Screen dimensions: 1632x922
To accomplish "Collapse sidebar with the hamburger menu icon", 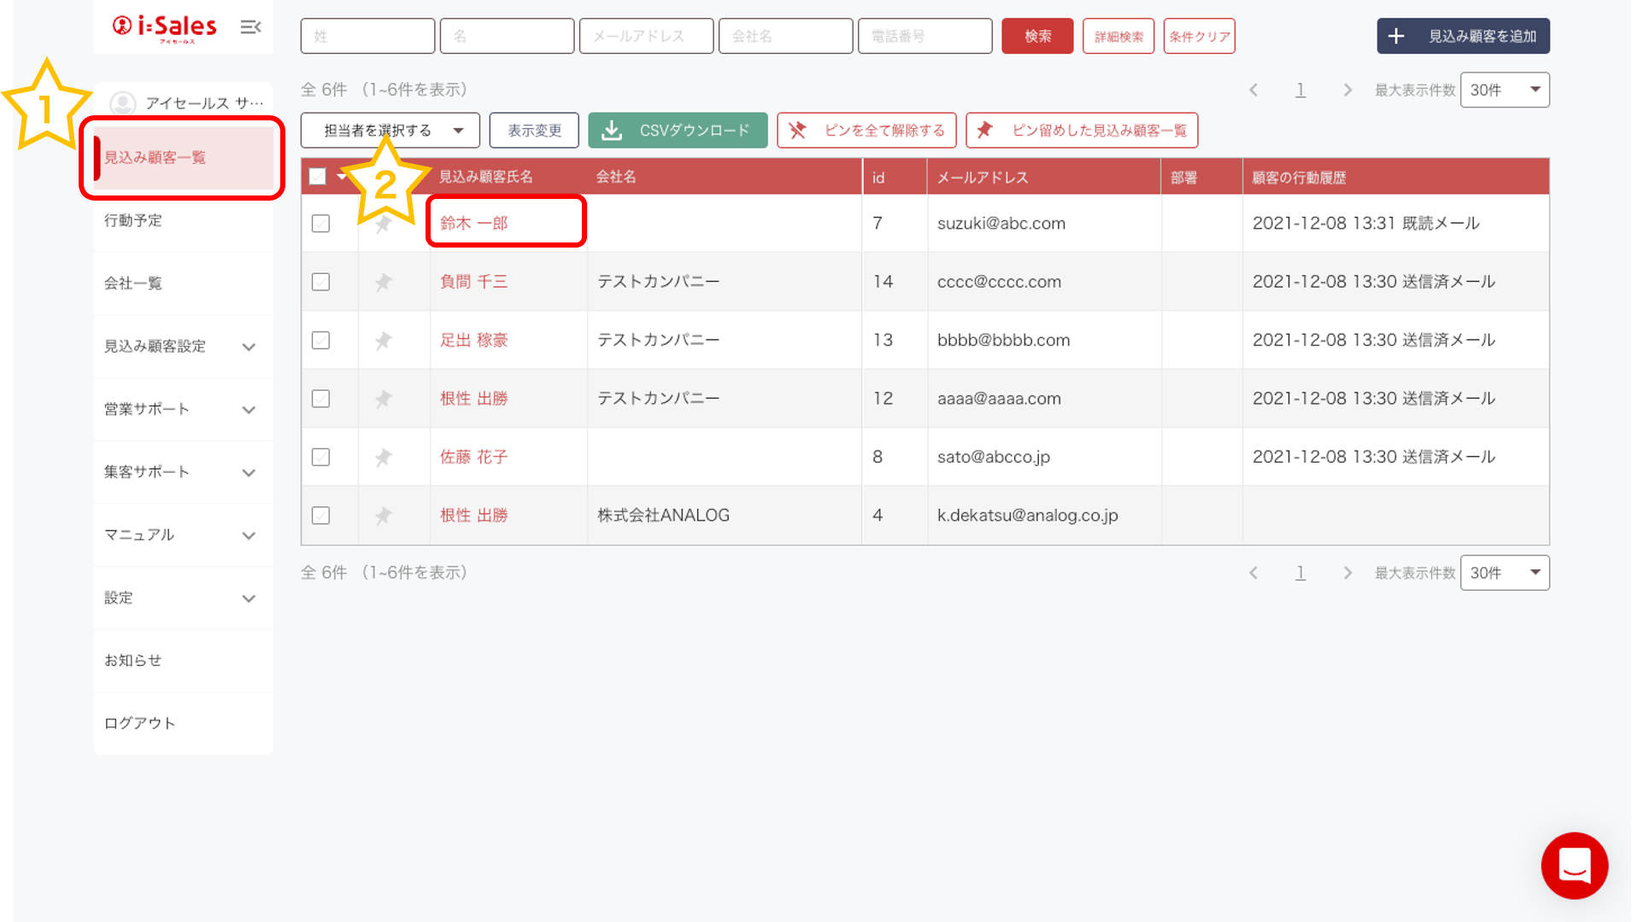I will click(x=250, y=27).
